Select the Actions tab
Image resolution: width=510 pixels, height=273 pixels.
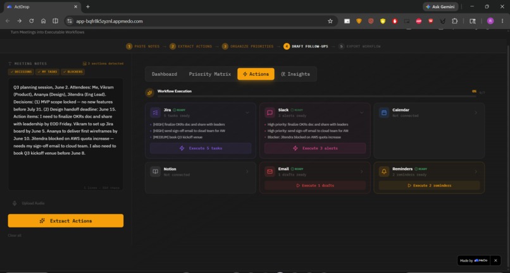(256, 74)
